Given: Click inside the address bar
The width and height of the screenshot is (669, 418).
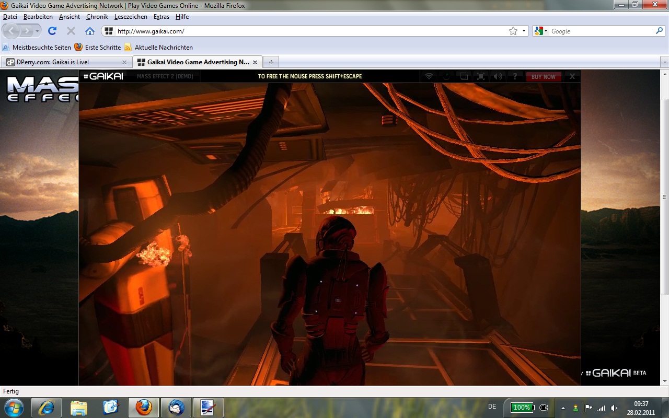Looking at the screenshot, I should click(261, 31).
